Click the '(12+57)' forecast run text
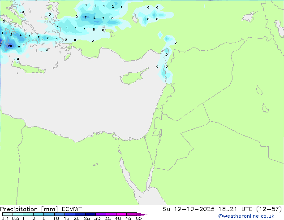The image size is (284, 220). coord(269,209)
